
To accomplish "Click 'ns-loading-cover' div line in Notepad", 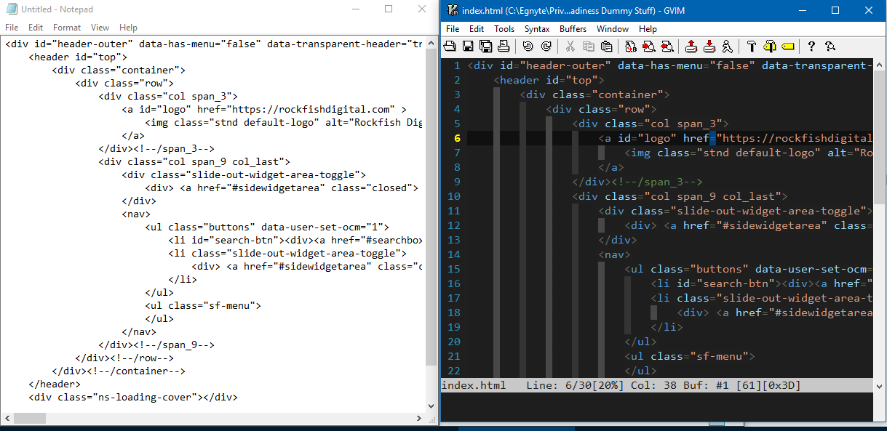I will coord(133,397).
